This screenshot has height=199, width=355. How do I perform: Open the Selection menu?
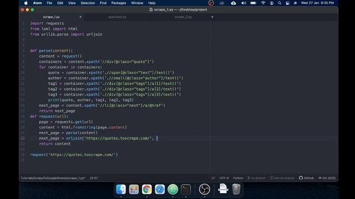pyautogui.click(x=88, y=3)
